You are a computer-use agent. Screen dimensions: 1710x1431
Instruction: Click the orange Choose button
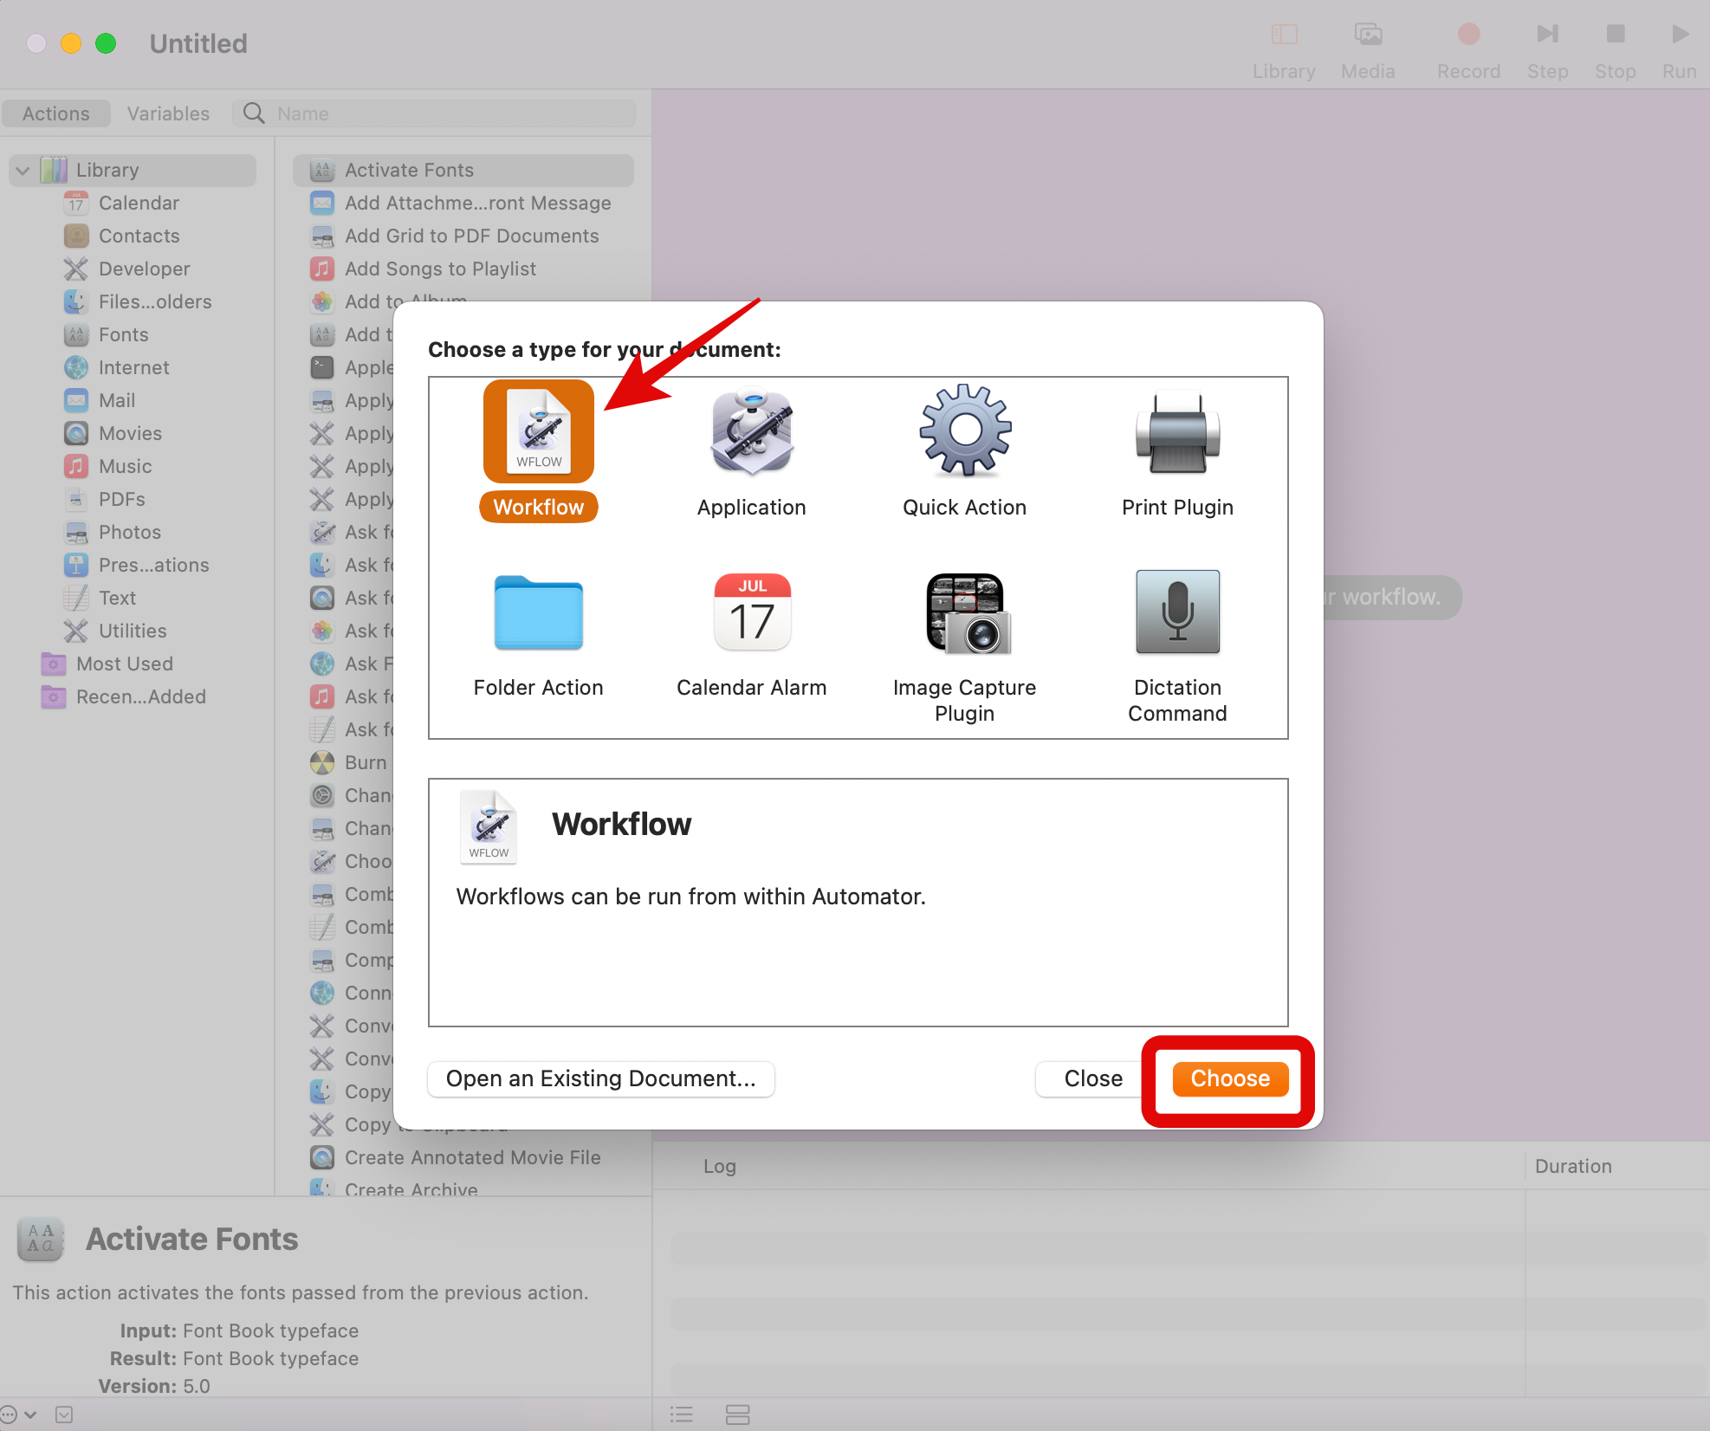point(1229,1078)
